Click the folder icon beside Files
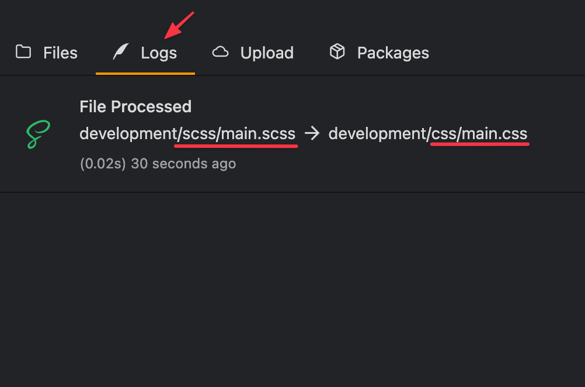The height and width of the screenshot is (387, 585). coord(23,52)
